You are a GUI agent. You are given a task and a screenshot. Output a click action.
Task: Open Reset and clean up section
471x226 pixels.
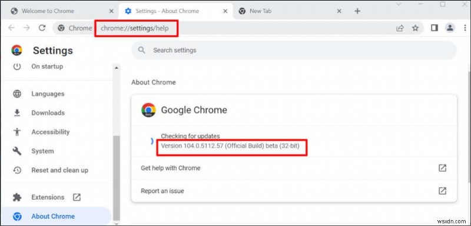pos(60,170)
